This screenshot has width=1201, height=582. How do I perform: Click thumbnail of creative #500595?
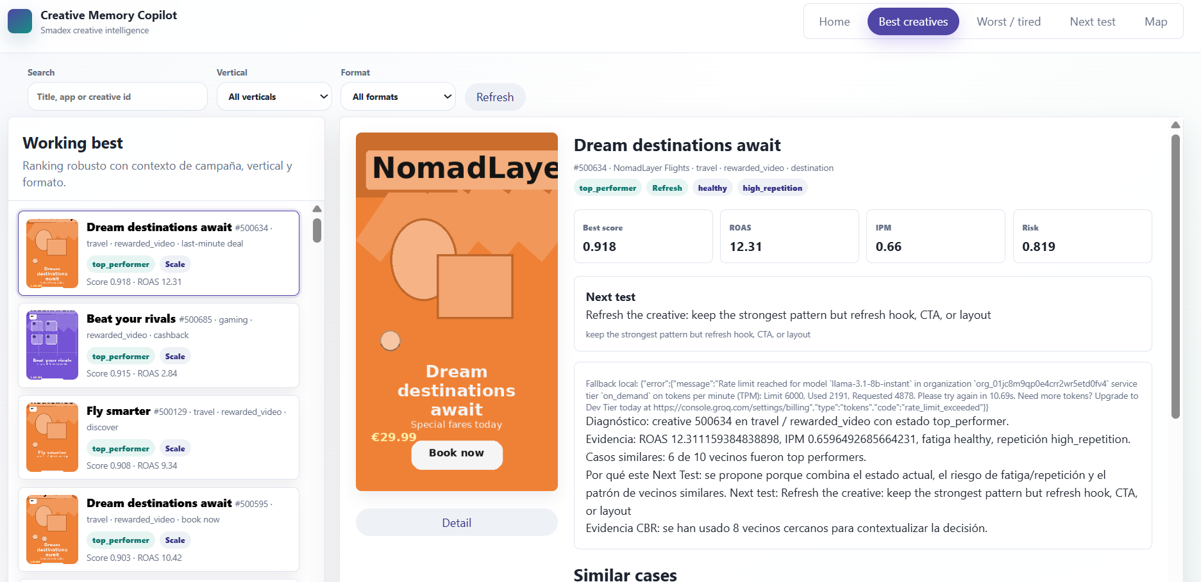52,529
